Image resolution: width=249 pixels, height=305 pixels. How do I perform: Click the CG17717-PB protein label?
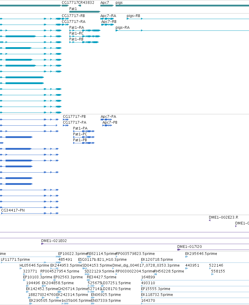[74, 117]
